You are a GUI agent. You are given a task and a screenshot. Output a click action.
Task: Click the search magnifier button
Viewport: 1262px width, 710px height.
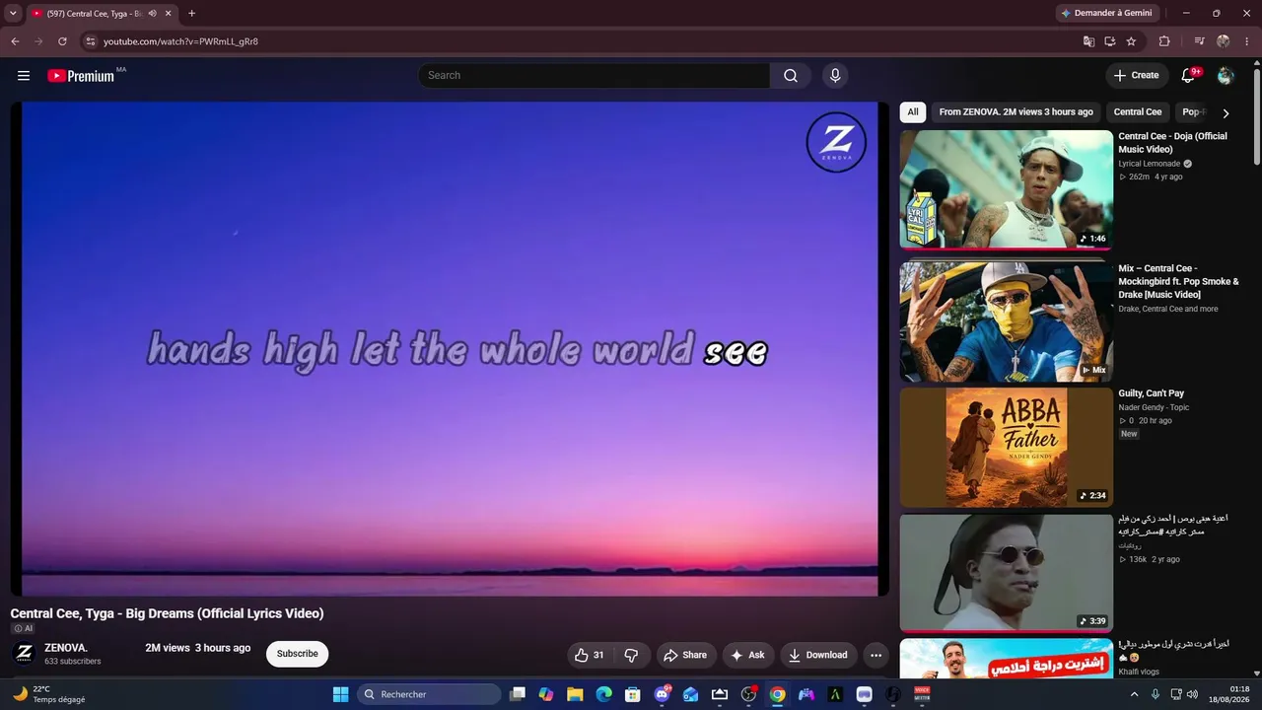pos(791,76)
